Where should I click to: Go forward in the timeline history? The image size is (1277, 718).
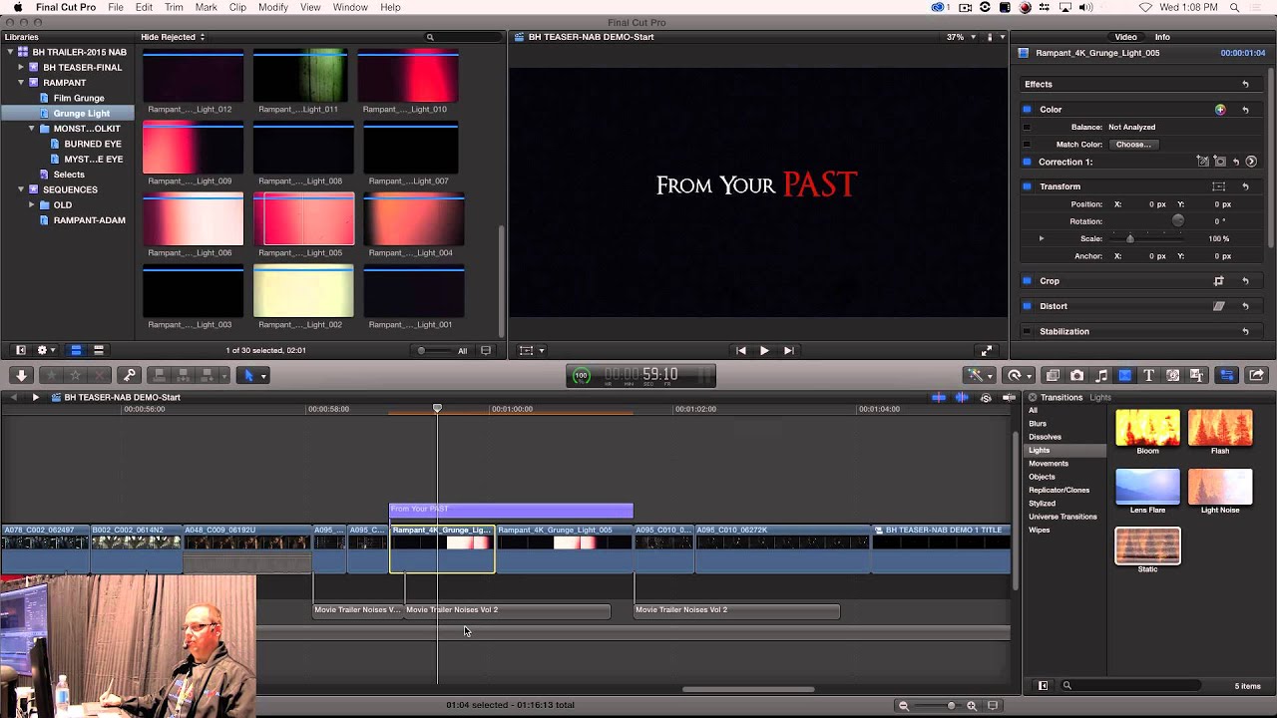(35, 397)
